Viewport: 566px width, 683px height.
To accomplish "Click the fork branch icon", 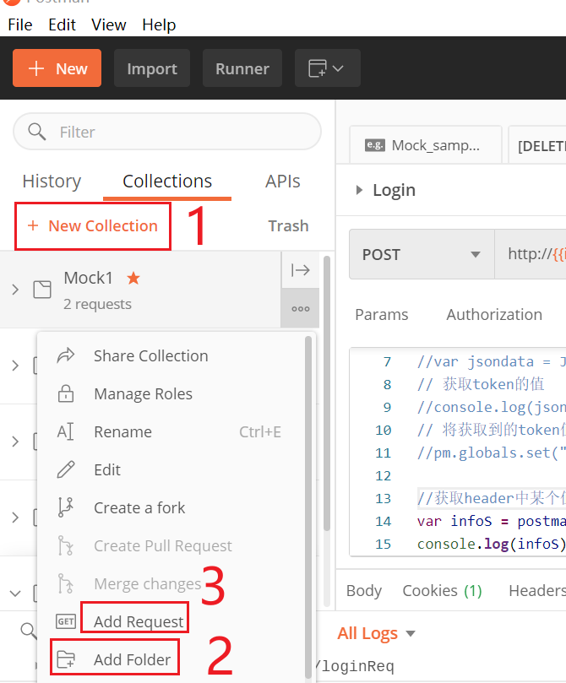I will [x=65, y=507].
